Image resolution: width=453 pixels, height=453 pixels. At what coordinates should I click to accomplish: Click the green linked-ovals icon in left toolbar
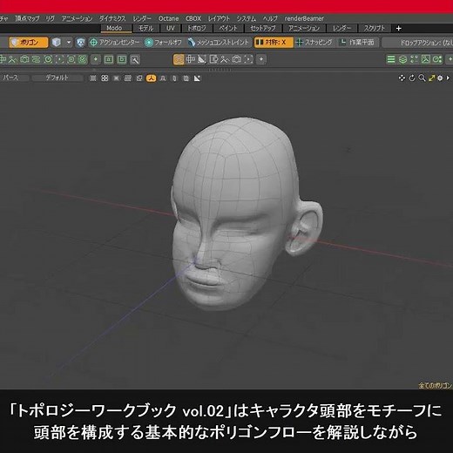[x=36, y=59]
